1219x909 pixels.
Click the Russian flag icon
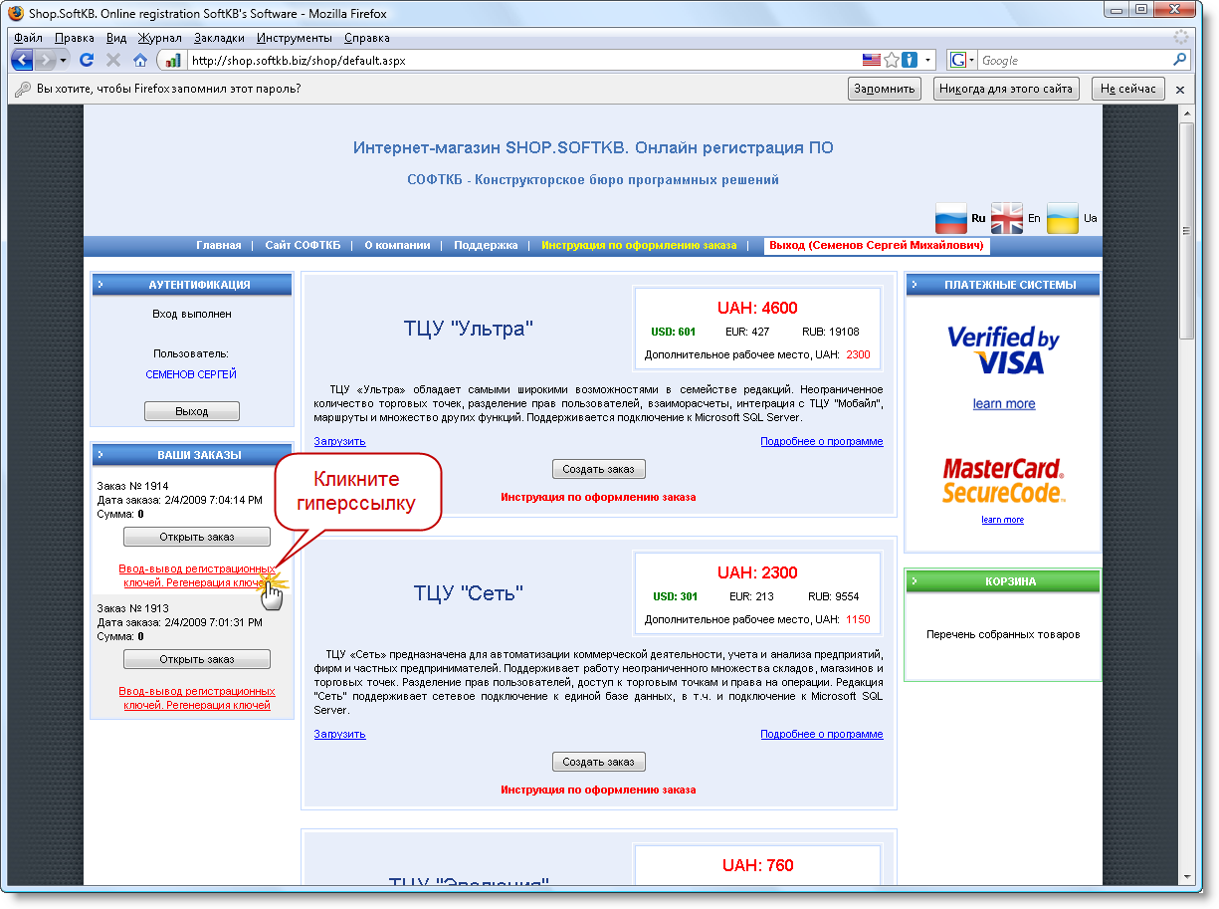click(x=951, y=218)
